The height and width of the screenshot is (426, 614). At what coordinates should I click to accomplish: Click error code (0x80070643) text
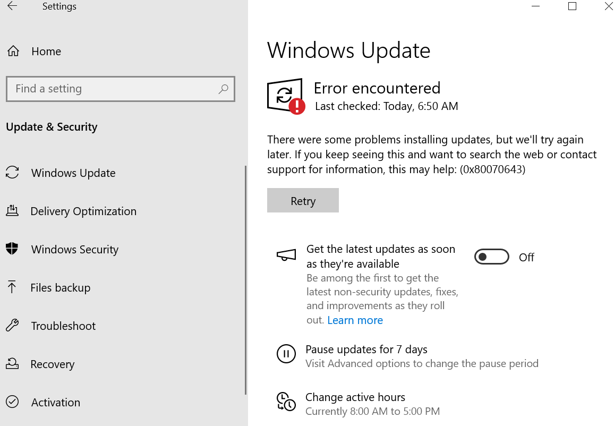[x=492, y=169]
